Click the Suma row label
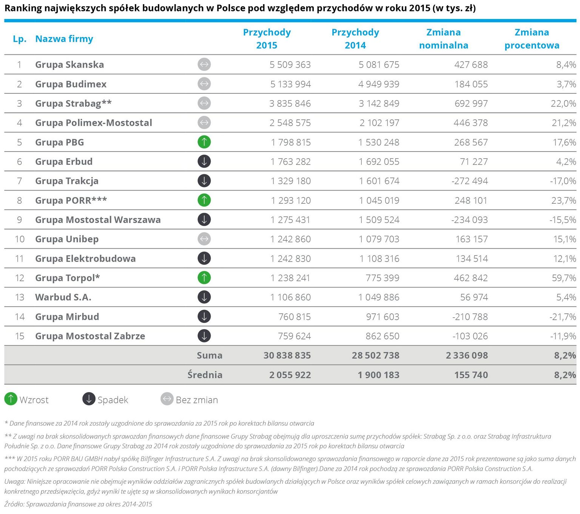The height and width of the screenshot is (514, 580). pos(210,355)
